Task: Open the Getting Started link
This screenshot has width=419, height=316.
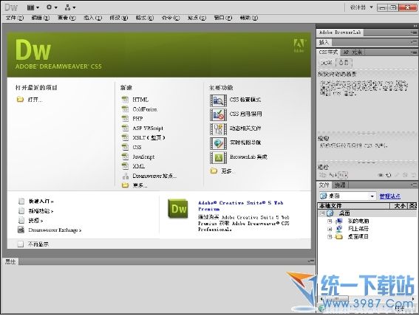Action: click(x=41, y=202)
